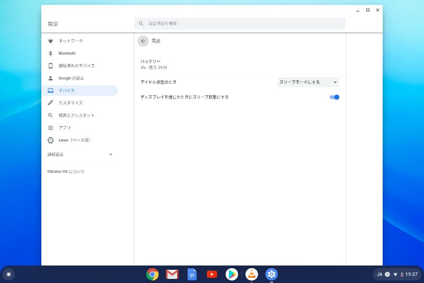Click the search magnifier icon in settings
Image resolution: width=424 pixels, height=283 pixels.
coord(141,23)
